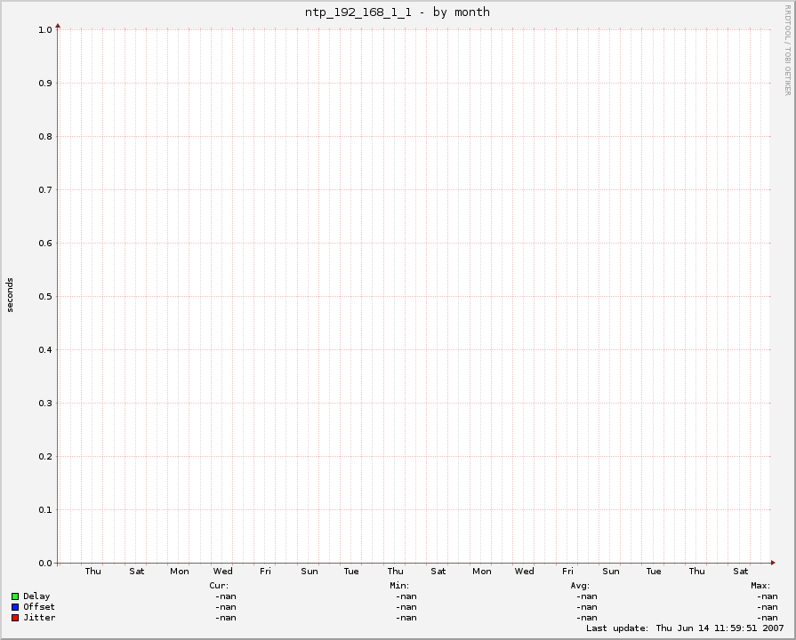This screenshot has width=796, height=640.
Task: Click the '0.2' y-axis tick label
Action: (x=45, y=457)
